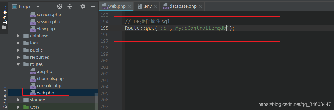Expand the logs folder arrow
The image size is (334, 110).
tap(18, 43)
